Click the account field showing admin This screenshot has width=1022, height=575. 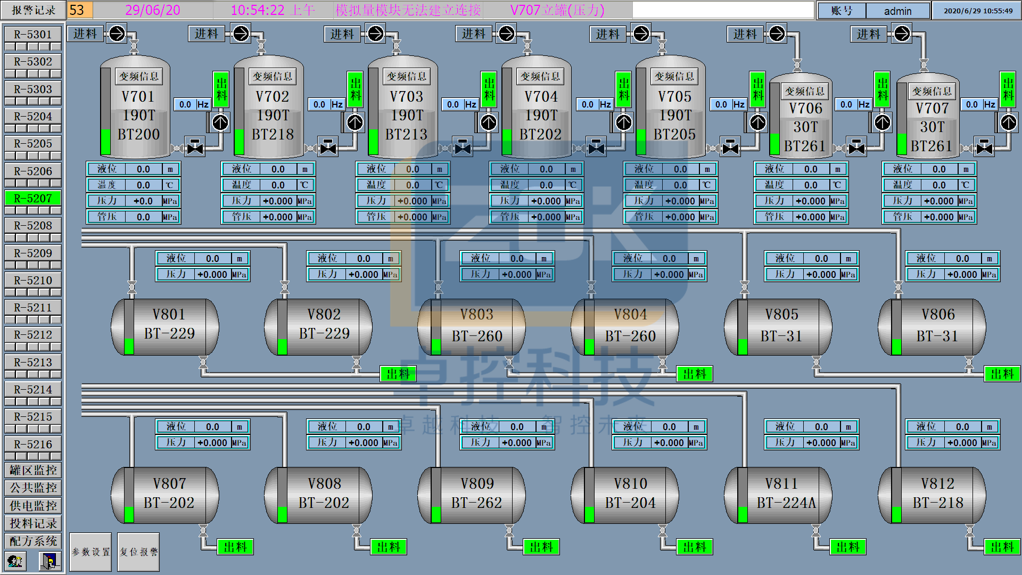897,11
